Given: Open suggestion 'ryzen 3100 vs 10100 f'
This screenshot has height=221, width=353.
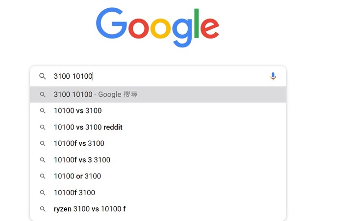Looking at the screenshot, I should 158,209.
